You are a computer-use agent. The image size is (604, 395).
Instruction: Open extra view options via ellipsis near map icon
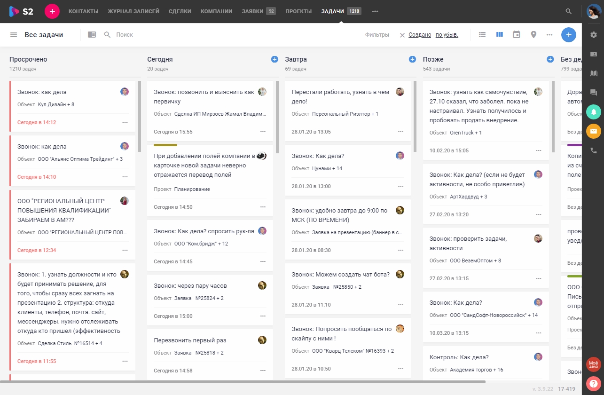point(549,34)
